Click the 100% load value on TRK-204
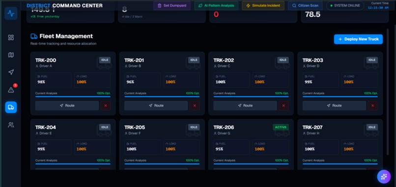This screenshot has height=187, width=396. click(82, 149)
